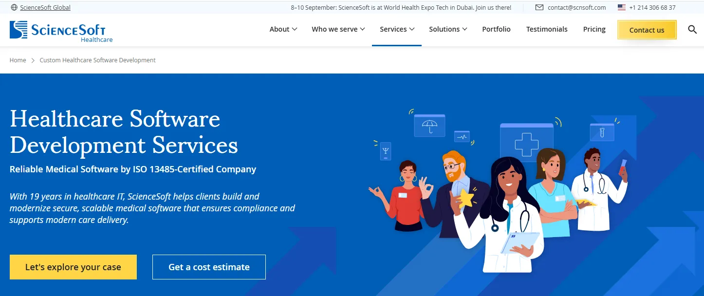This screenshot has width=704, height=296.
Task: Click the globe icon beside ScienceSoft Global
Action: [x=14, y=7]
